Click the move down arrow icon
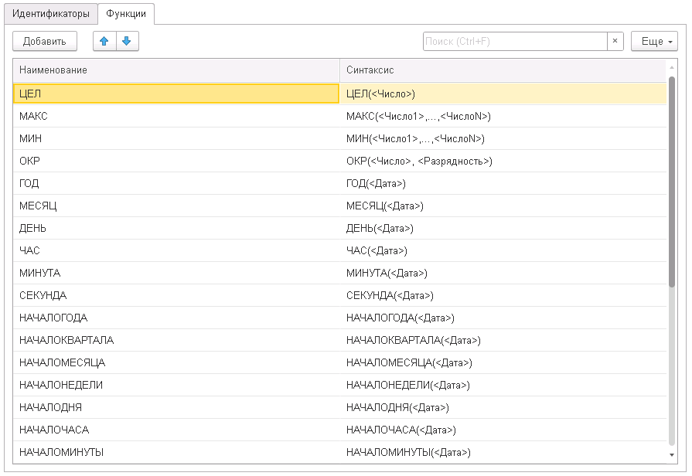The height and width of the screenshot is (476, 692). 127,42
